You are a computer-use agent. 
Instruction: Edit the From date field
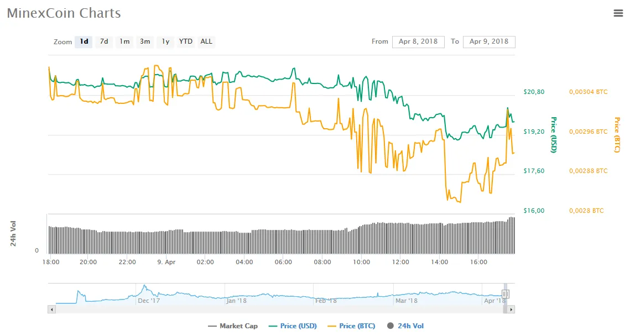point(418,42)
